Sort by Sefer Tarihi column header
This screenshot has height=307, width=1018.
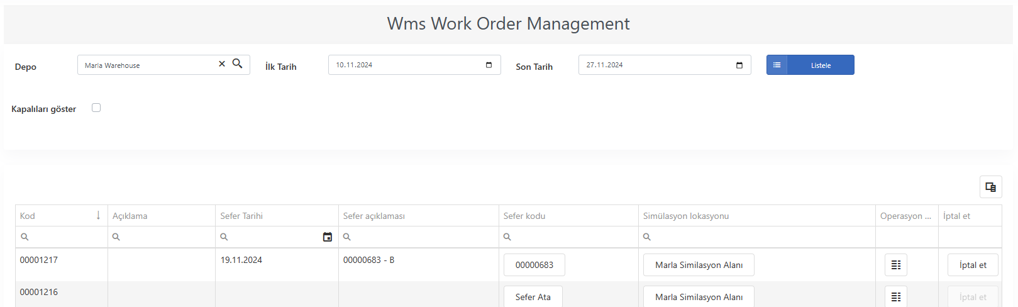click(x=277, y=216)
